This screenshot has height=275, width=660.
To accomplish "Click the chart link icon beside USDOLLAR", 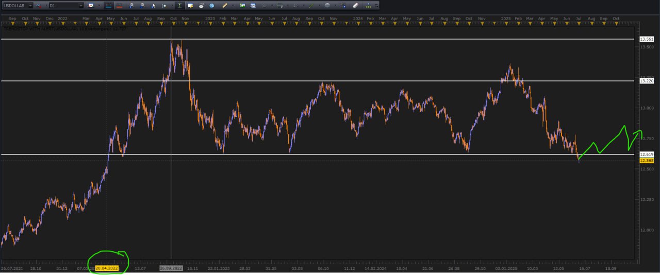I will [x=39, y=6].
